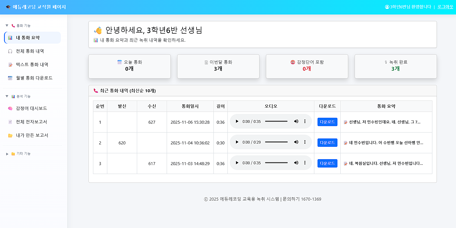The width and height of the screenshot is (456, 228).
Task: Mute audio of the 10:36:02 call
Action: click(296, 142)
